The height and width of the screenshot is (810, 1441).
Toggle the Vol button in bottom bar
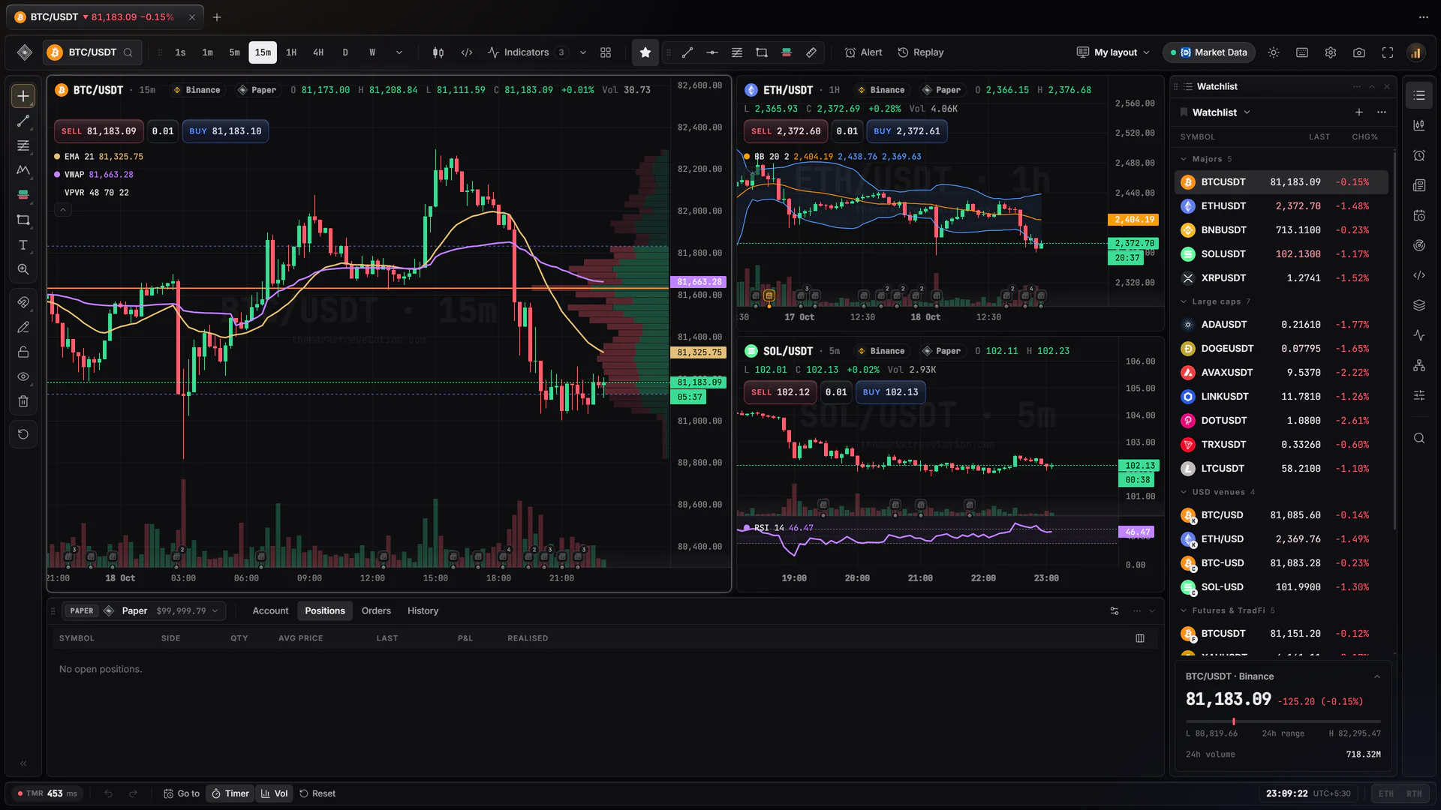[274, 793]
